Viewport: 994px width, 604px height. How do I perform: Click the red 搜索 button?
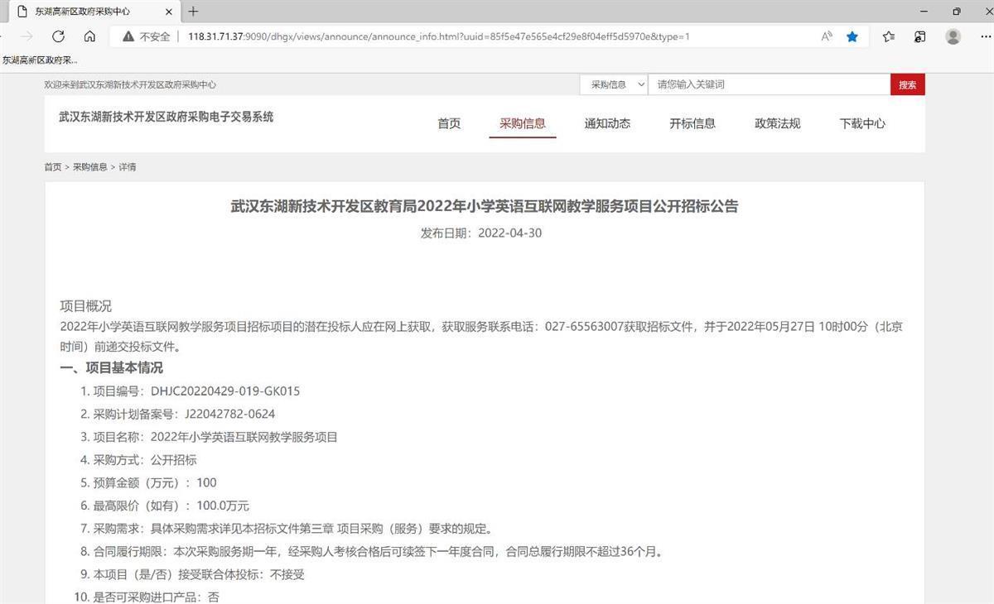point(907,84)
